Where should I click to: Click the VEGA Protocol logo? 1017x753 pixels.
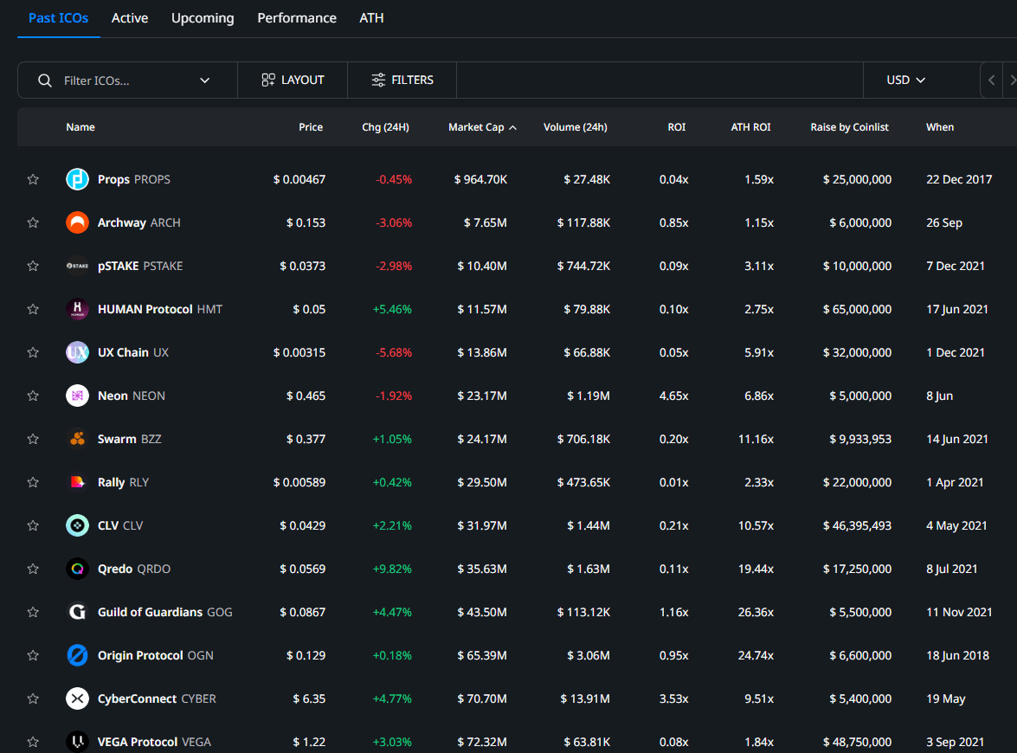77,742
